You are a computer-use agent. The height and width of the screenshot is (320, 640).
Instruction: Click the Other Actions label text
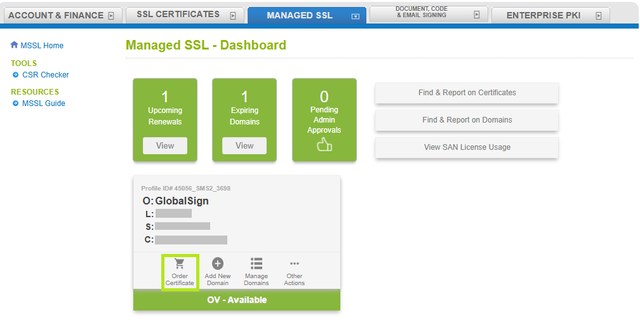pyautogui.click(x=295, y=279)
